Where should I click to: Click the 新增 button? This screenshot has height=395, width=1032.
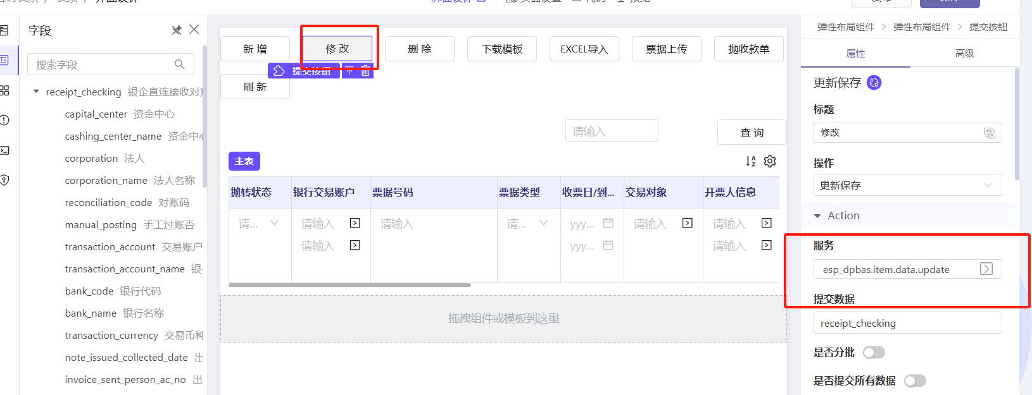[x=255, y=49]
